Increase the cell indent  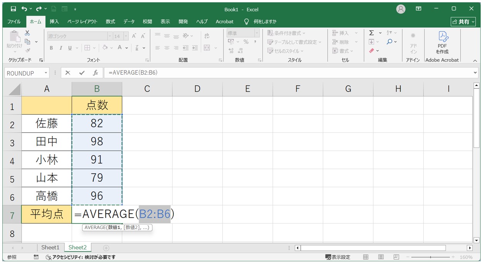tap(195, 48)
